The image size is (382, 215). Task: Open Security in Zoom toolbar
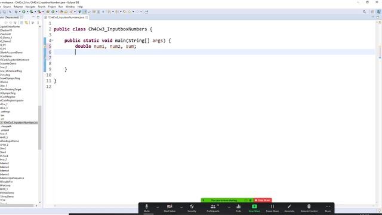pyautogui.click(x=192, y=208)
